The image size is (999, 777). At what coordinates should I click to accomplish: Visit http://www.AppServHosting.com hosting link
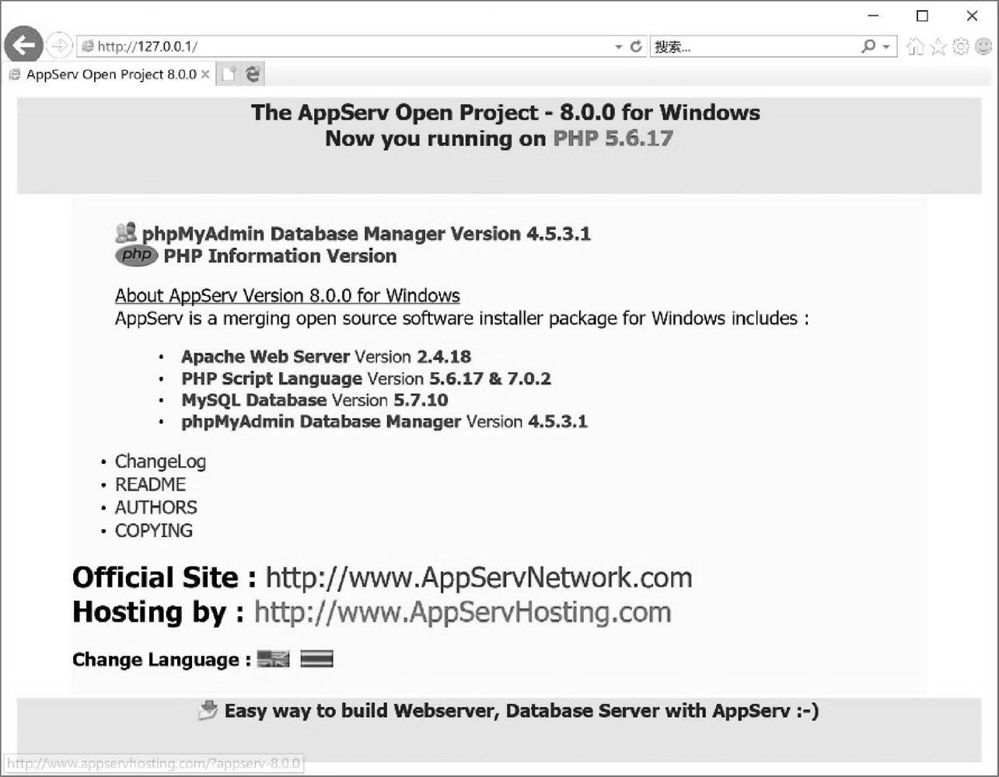click(463, 613)
